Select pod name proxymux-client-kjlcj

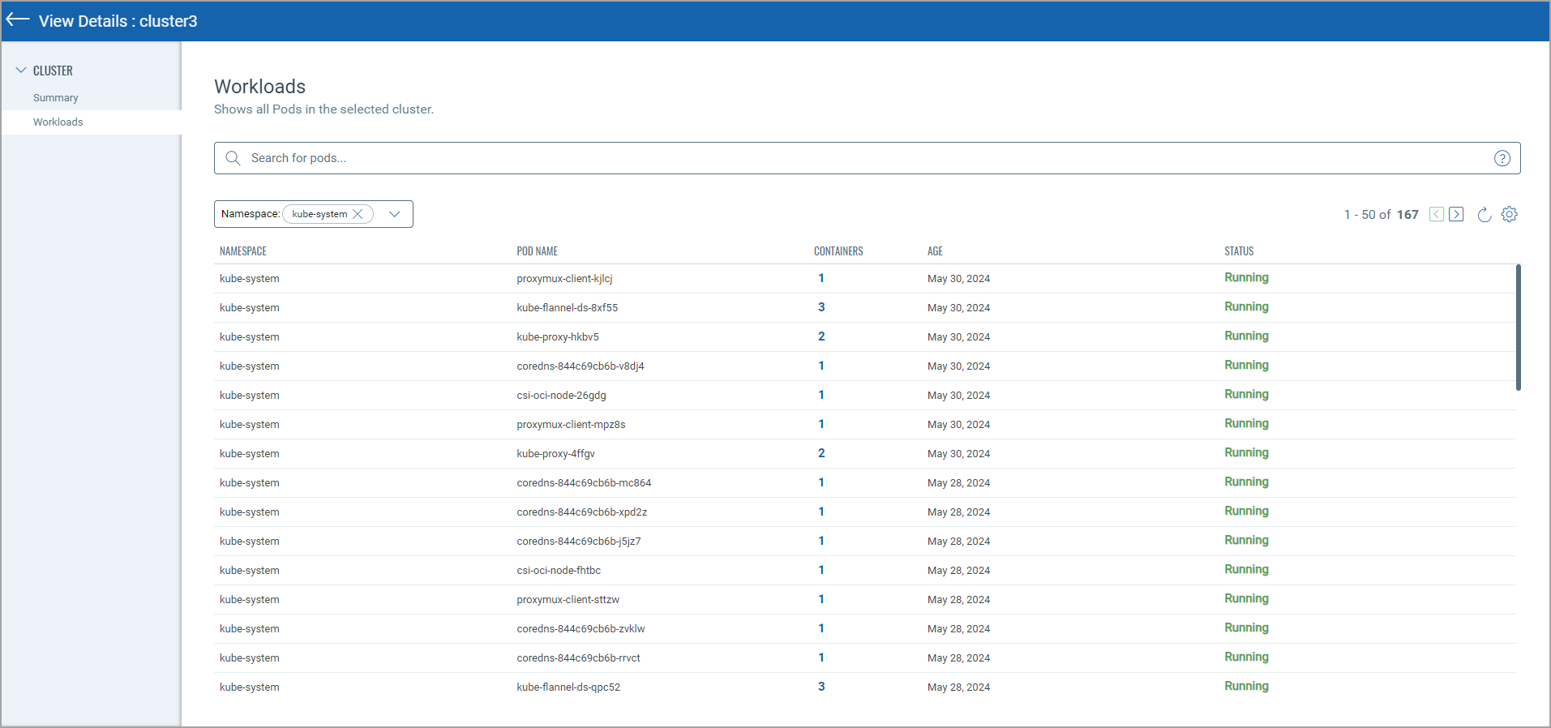(x=564, y=279)
